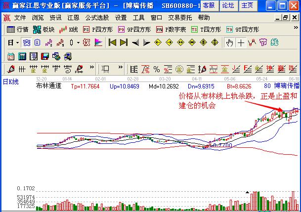301x212 pixels.
Task: Toggle the crosshair cursor mode
Action: [x=241, y=42]
